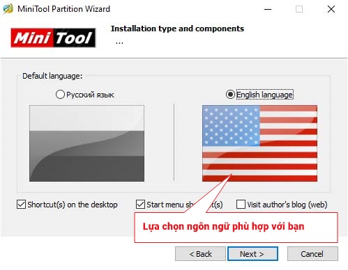
Task: Uncheck Shortcut(s) on the desktop checkbox
Action: [x=21, y=205]
